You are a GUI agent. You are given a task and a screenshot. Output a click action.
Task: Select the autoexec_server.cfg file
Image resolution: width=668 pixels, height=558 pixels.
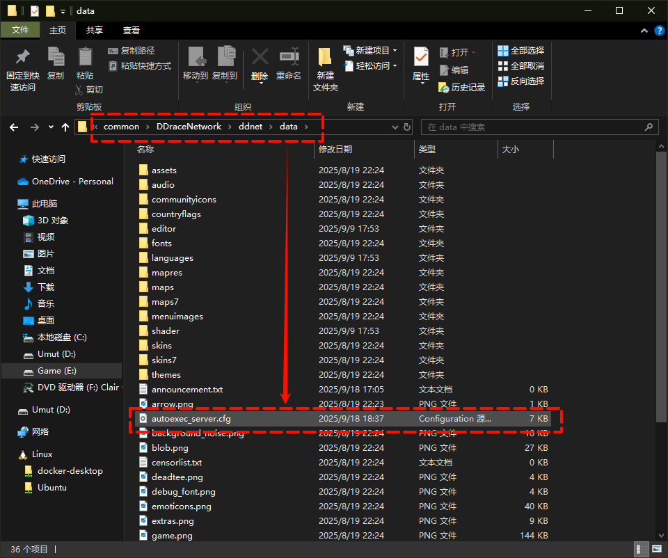coord(343,419)
